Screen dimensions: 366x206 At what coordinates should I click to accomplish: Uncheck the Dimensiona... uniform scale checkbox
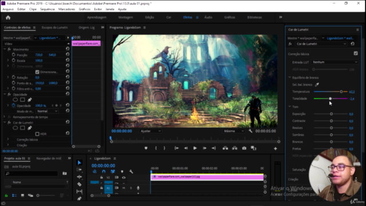point(37,72)
